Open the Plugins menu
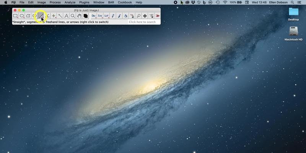Image resolution: width=306 pixels, height=153 pixels. [x=84, y=2]
